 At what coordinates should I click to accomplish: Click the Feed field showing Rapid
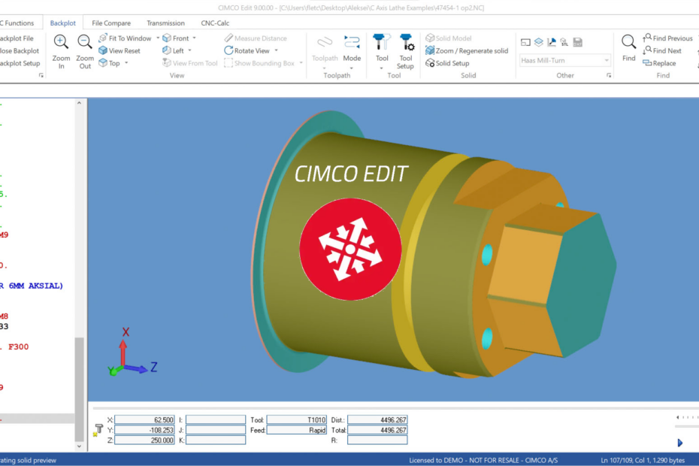click(x=297, y=430)
